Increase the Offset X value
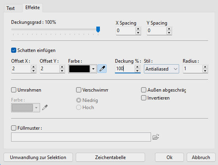218x165 pixels. tap(33, 67)
